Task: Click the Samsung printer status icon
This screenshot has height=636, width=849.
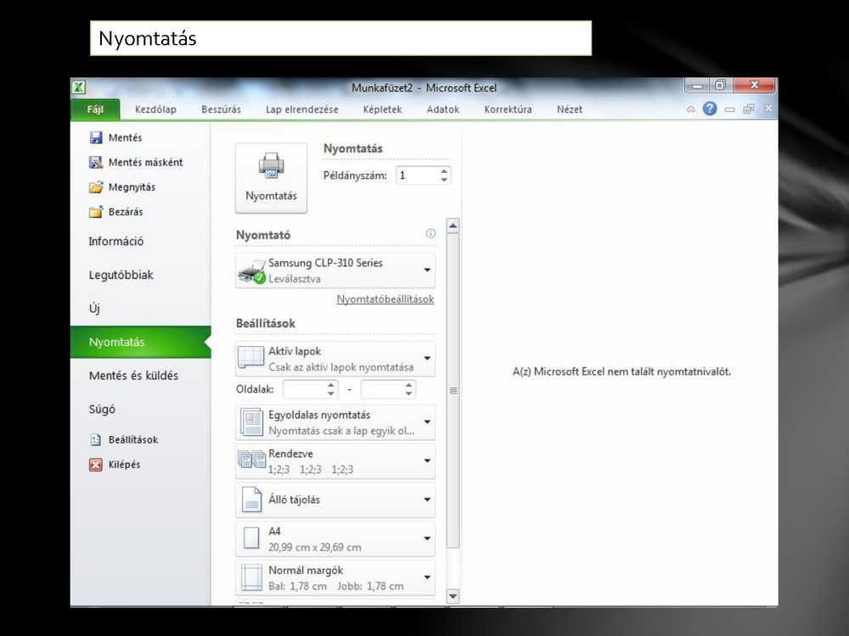Action: [x=252, y=271]
